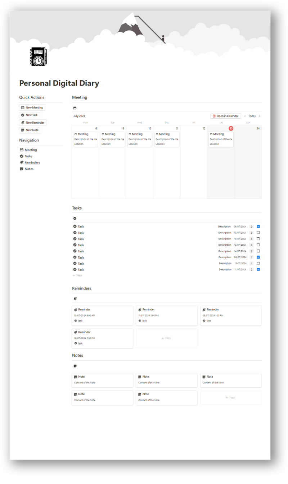Click the "15/07/2024" date in Tasks list
The image size is (288, 484).
point(240,263)
